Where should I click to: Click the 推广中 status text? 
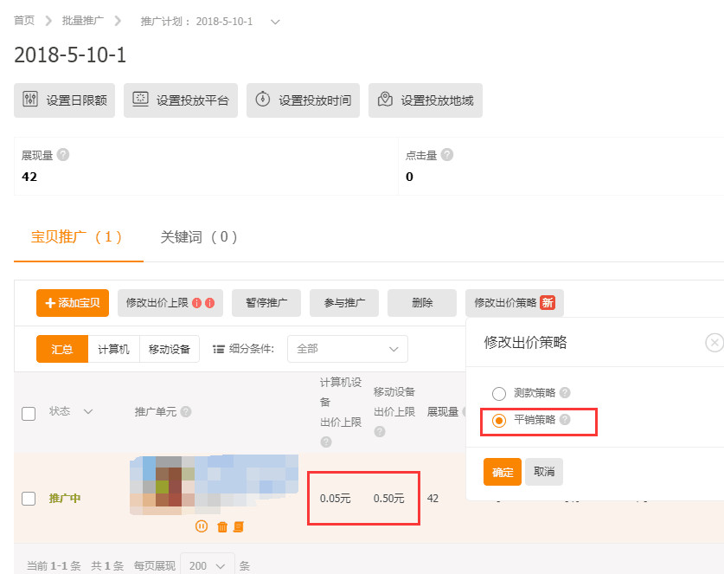65,498
